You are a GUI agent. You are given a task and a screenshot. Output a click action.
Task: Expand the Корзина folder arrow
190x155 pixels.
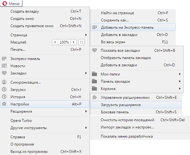tap(180, 89)
